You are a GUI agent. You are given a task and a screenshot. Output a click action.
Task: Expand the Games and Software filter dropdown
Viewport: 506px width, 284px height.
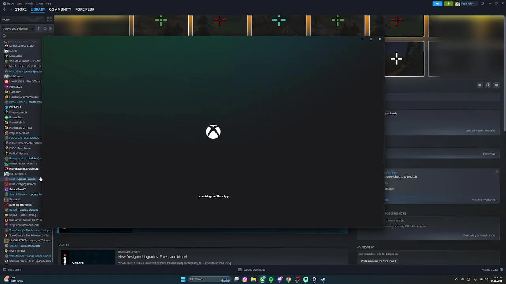(18, 28)
